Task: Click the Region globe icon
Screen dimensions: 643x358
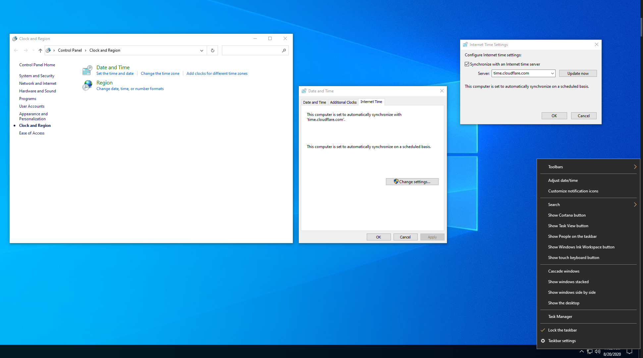Action: 87,85
